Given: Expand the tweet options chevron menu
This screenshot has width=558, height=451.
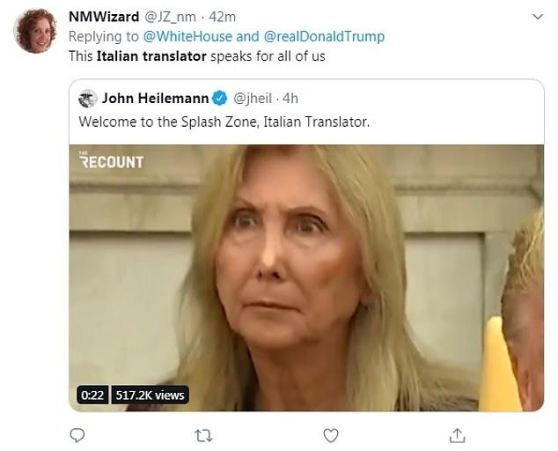Looking at the screenshot, I should (x=537, y=16).
